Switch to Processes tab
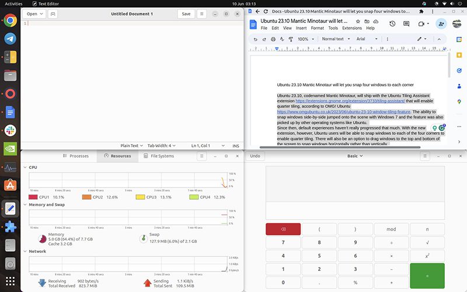The width and height of the screenshot is (467, 292). pyautogui.click(x=76, y=156)
